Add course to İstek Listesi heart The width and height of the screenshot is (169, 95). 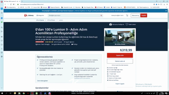pyautogui.click(x=127, y=24)
